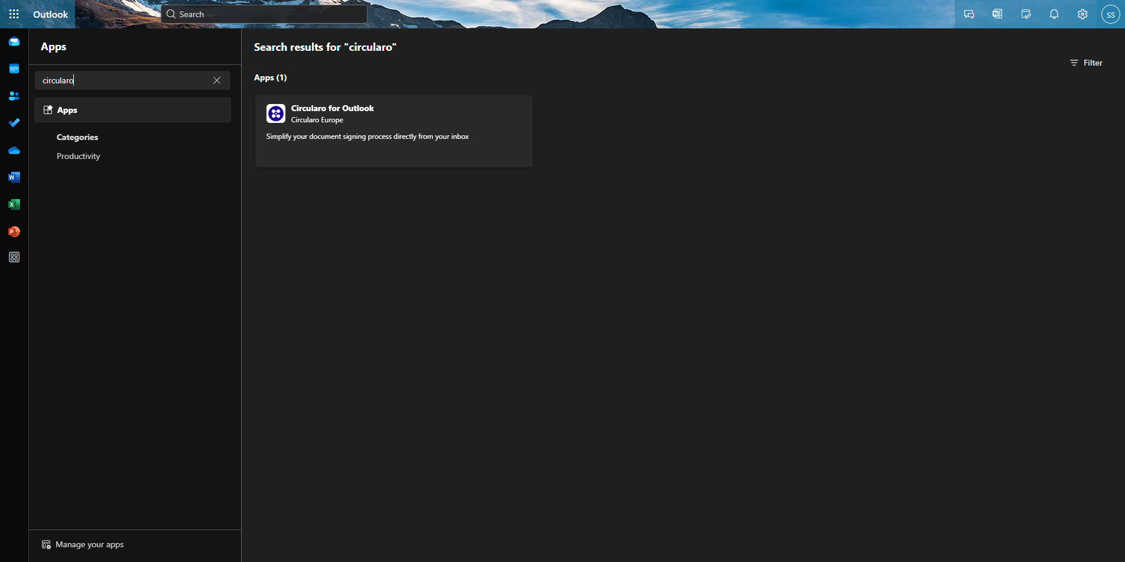The height and width of the screenshot is (562, 1125).
Task: Open PowerPoint from the left rail
Action: [14, 231]
